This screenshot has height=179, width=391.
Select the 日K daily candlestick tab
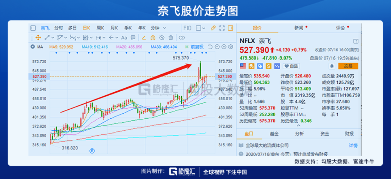(x=87, y=28)
